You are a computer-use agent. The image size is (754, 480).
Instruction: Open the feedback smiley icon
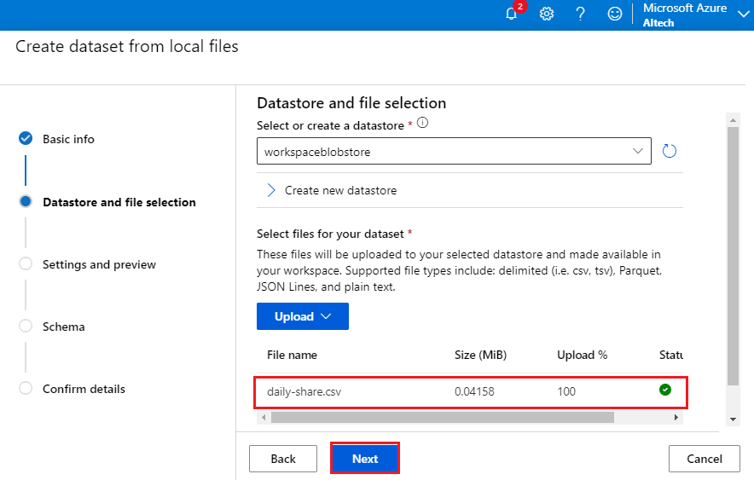(x=615, y=14)
